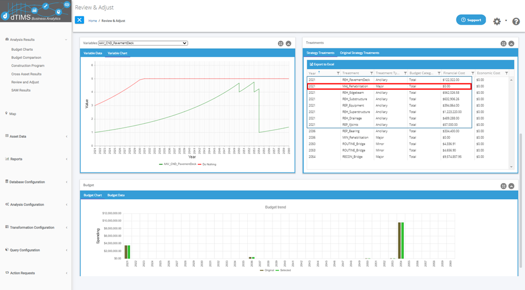Viewport: 525px width, 290px height.
Task: Click the dTIMS Business Analytics logo
Action: click(x=36, y=11)
